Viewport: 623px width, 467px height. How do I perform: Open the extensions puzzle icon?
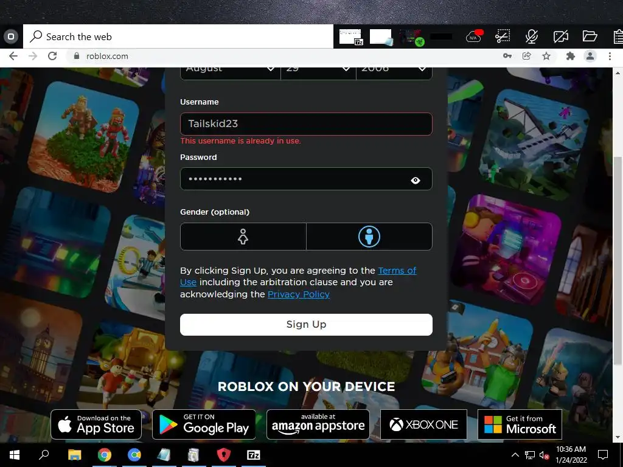click(571, 56)
